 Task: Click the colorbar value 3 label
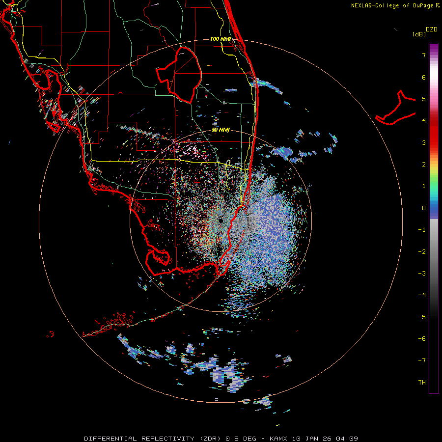(x=424, y=142)
